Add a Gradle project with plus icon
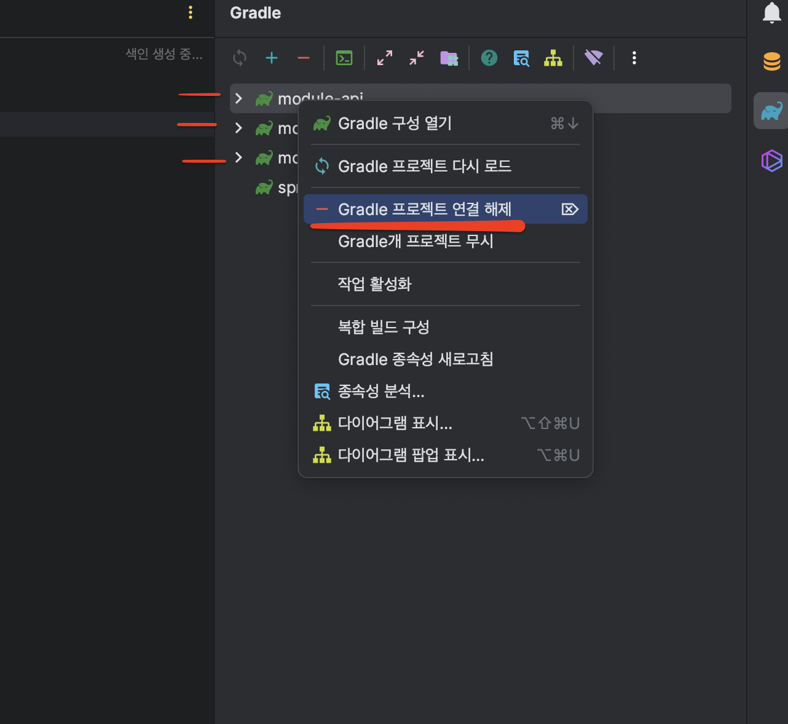The image size is (788, 724). tap(272, 58)
